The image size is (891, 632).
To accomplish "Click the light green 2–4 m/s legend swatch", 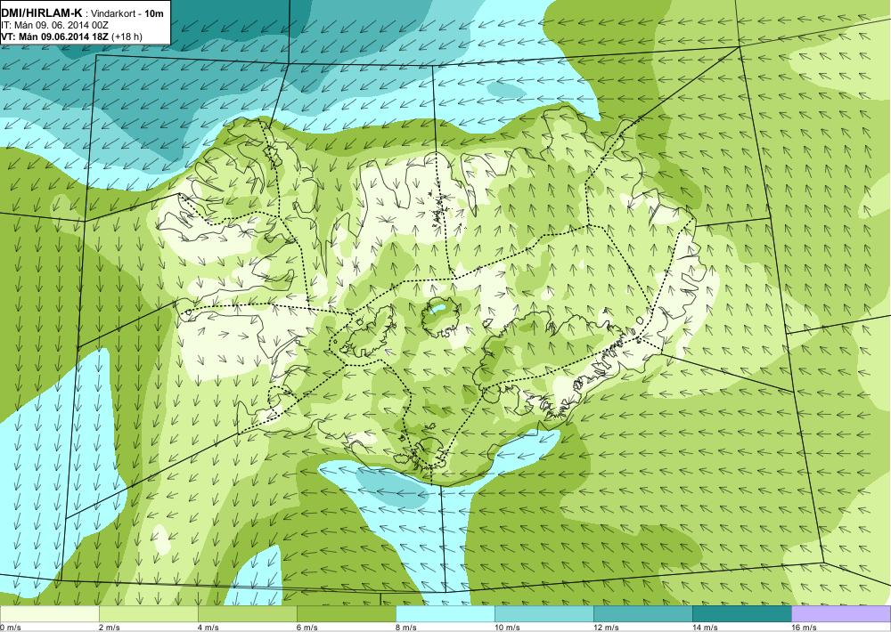I will (x=149, y=614).
